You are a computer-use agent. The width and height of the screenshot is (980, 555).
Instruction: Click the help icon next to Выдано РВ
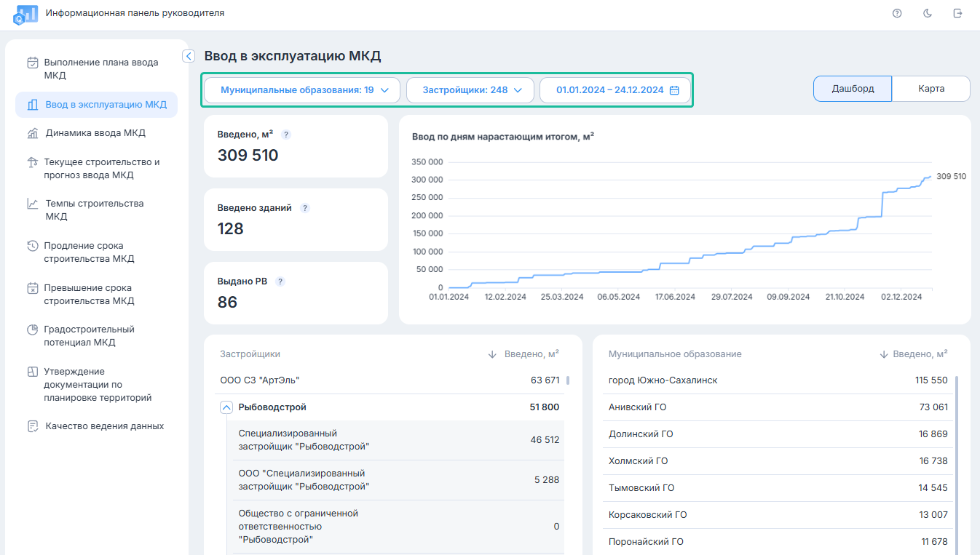(280, 282)
